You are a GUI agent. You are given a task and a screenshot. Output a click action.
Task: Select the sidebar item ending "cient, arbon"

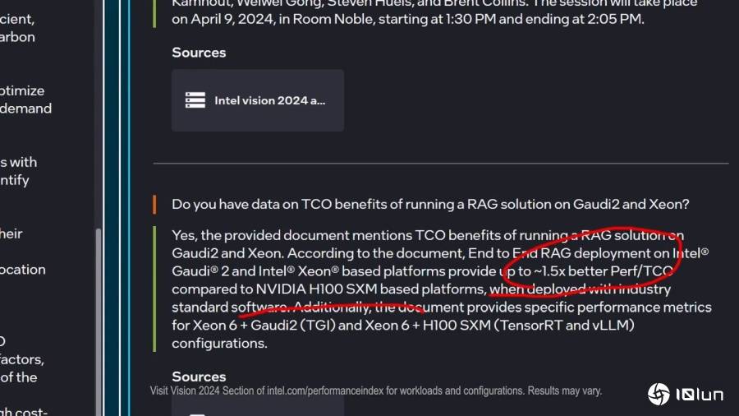(x=17, y=28)
